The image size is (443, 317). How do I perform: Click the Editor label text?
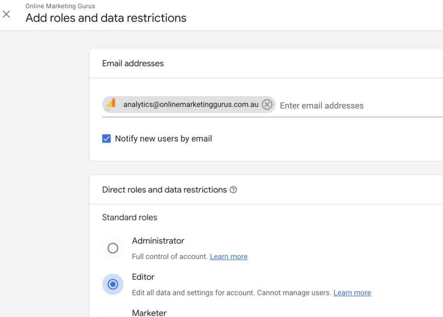click(x=143, y=277)
